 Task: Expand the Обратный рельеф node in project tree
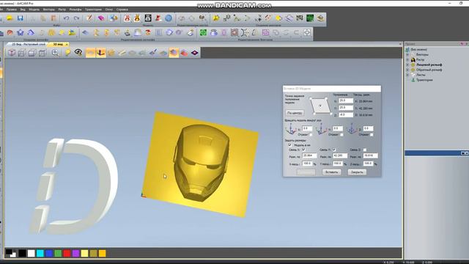[x=407, y=70]
